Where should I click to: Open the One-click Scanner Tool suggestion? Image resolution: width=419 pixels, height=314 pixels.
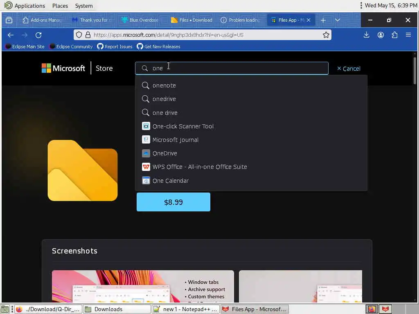pyautogui.click(x=251, y=126)
